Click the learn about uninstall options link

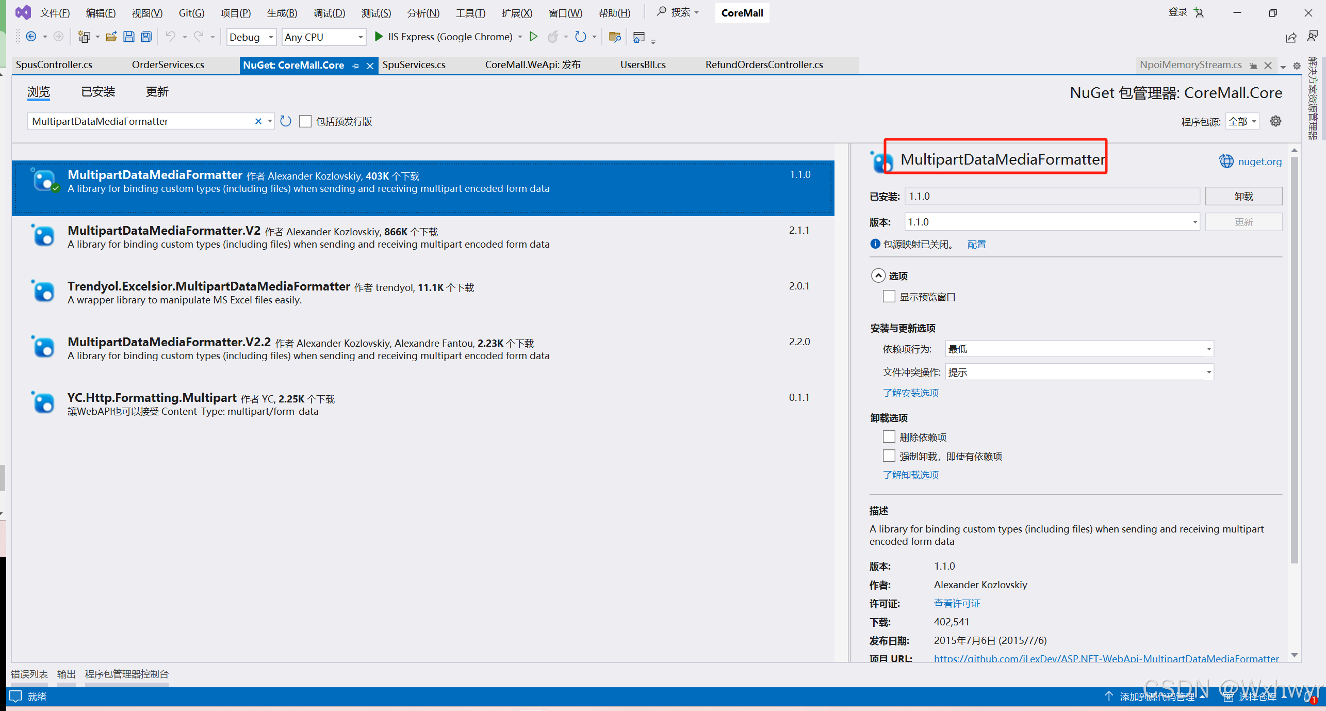pyautogui.click(x=910, y=475)
